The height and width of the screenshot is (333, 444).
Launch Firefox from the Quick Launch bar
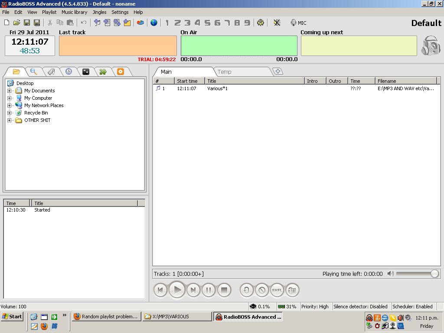[x=44, y=326]
